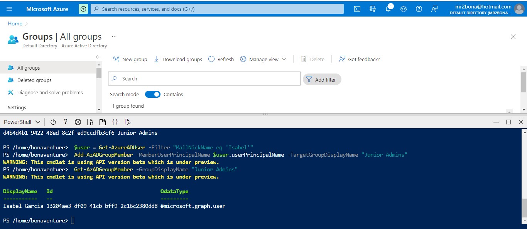Screen dimensions: 527x229
Task: Open the Azure subscription filter
Action: [373, 8]
